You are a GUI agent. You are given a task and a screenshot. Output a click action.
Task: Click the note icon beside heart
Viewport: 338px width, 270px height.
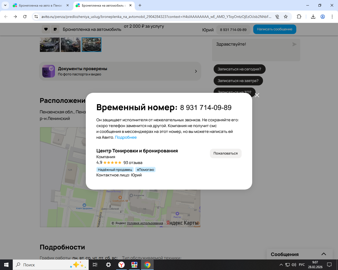[x=55, y=29]
